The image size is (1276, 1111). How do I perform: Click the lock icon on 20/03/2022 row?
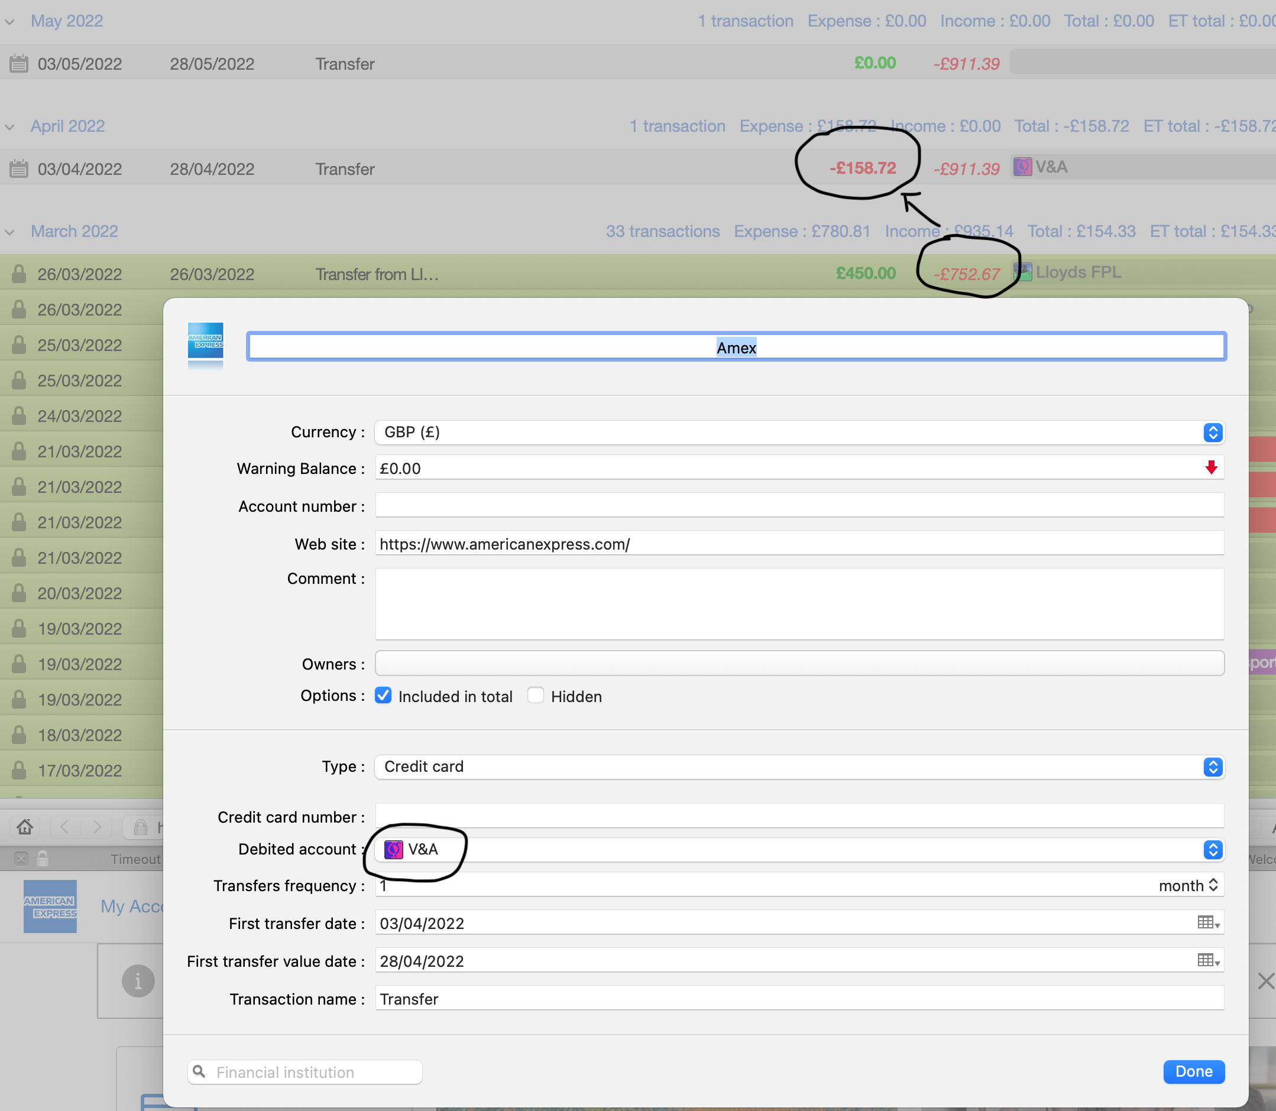[18, 593]
